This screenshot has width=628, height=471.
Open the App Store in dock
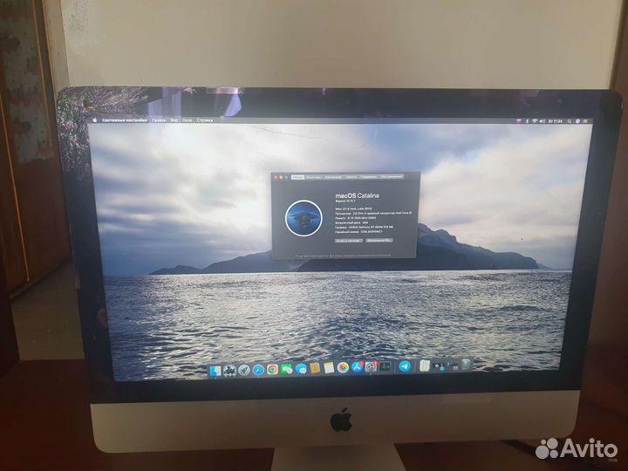pyautogui.click(x=357, y=367)
